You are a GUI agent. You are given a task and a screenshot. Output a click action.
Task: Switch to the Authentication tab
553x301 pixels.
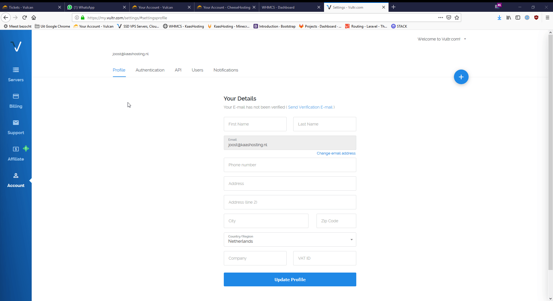pos(150,70)
